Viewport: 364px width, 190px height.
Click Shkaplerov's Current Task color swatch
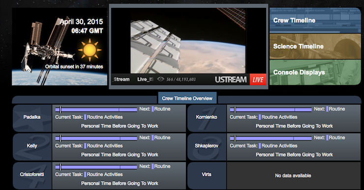260,146
